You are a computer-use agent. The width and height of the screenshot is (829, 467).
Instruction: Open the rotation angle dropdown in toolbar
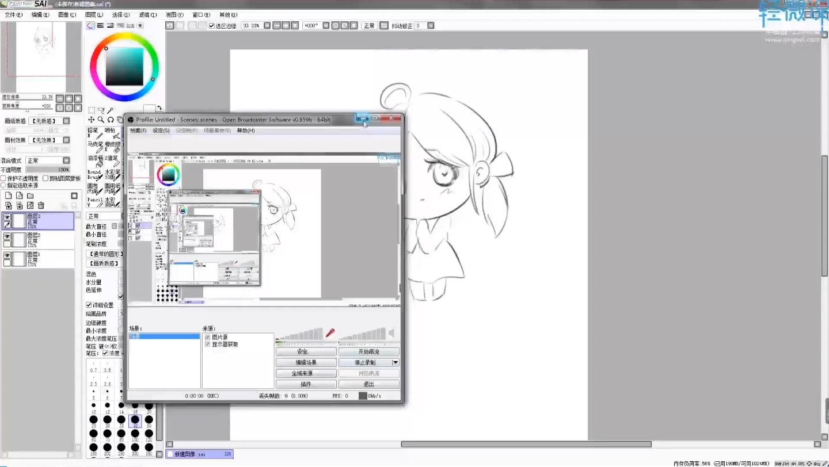coord(326,25)
